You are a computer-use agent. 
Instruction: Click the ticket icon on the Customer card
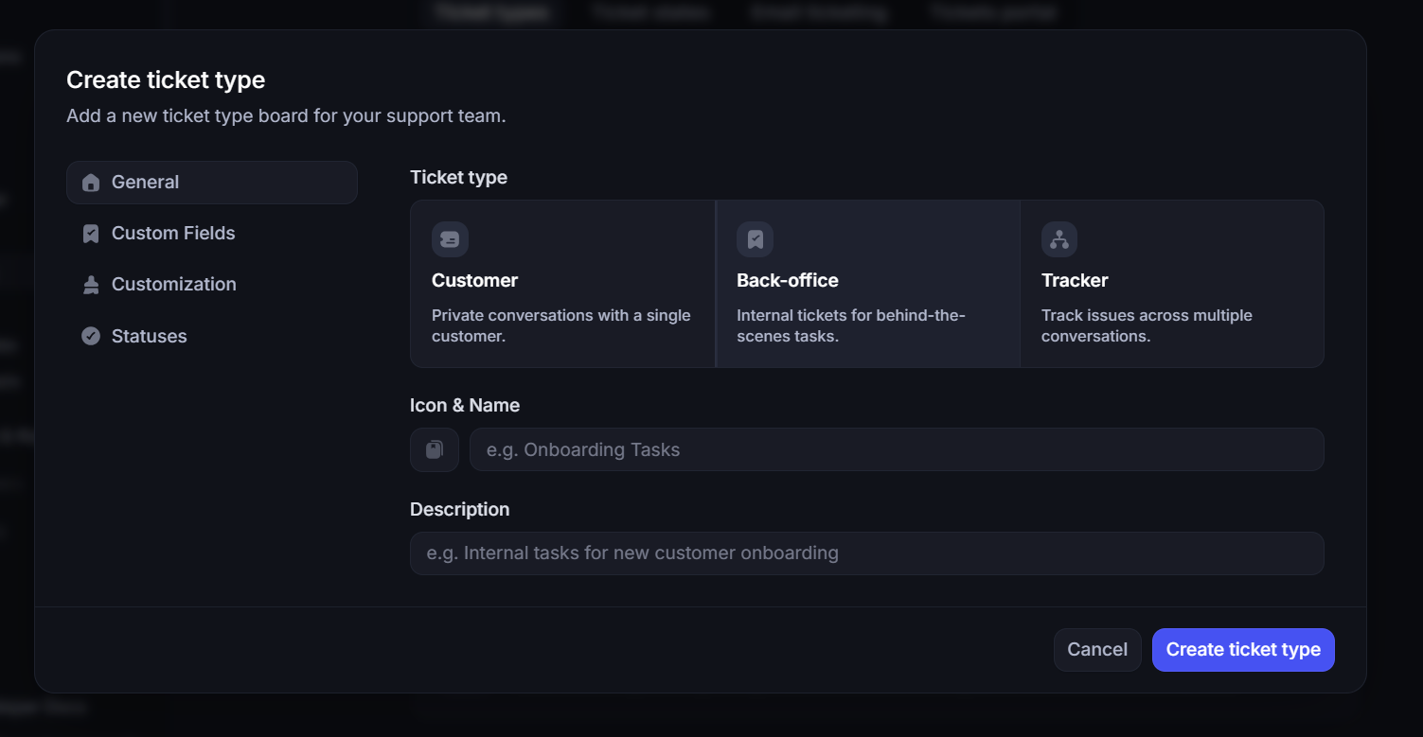tap(450, 239)
